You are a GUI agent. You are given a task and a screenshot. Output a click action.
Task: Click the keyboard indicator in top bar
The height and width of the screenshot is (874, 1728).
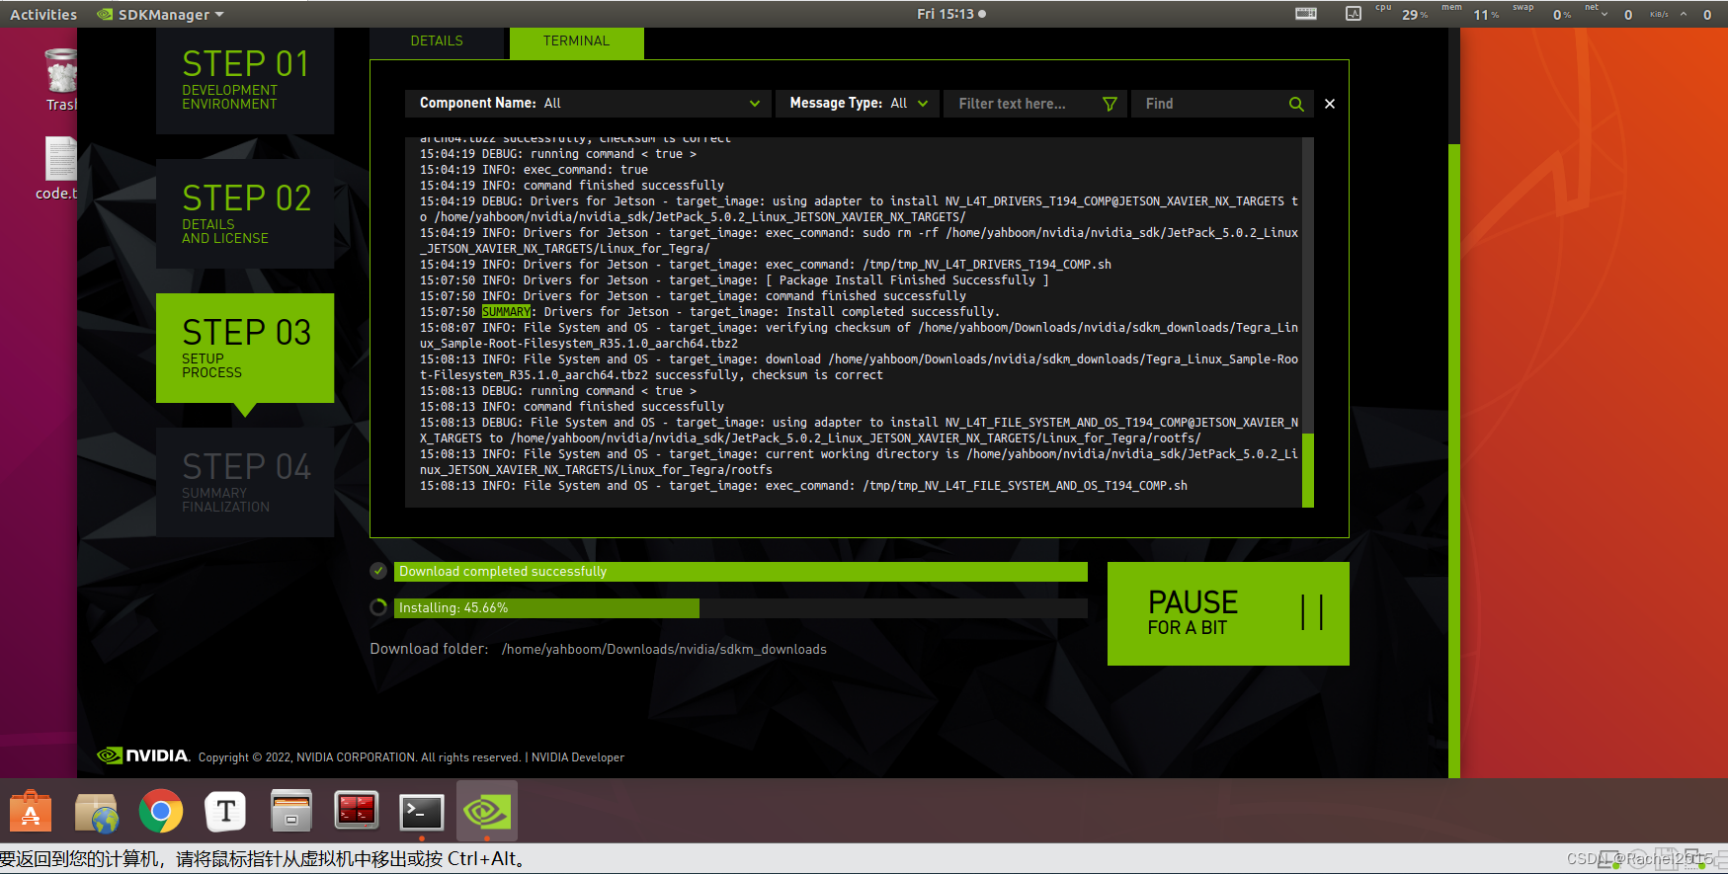tap(1306, 14)
